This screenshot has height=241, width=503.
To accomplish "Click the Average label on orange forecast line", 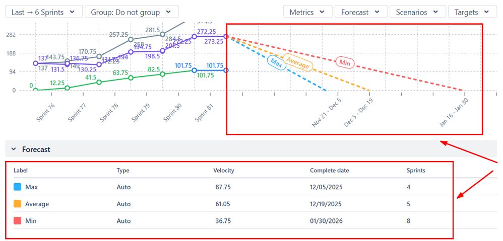I will click(297, 62).
